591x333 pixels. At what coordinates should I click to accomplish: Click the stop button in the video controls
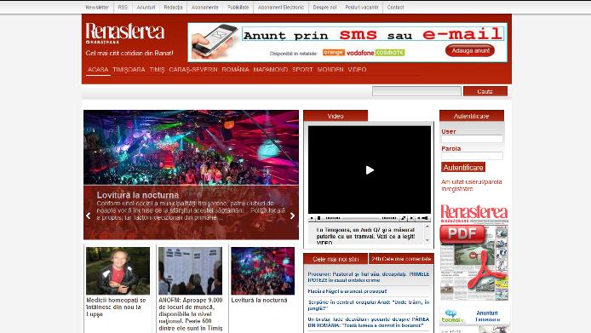[x=318, y=218]
